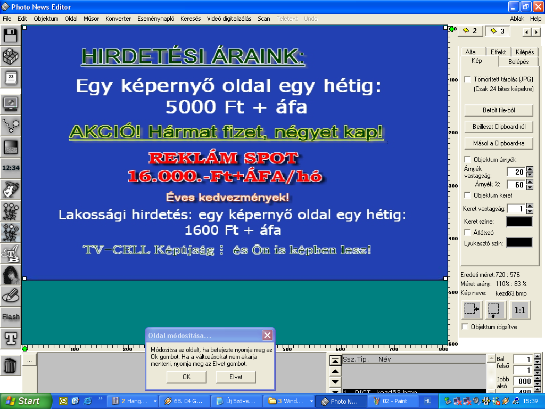Click the floppy disk save icon

(11, 36)
